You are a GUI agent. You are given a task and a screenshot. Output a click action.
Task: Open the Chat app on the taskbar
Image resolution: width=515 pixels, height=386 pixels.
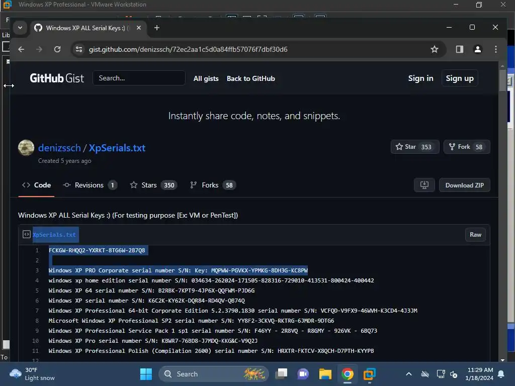tap(303, 374)
